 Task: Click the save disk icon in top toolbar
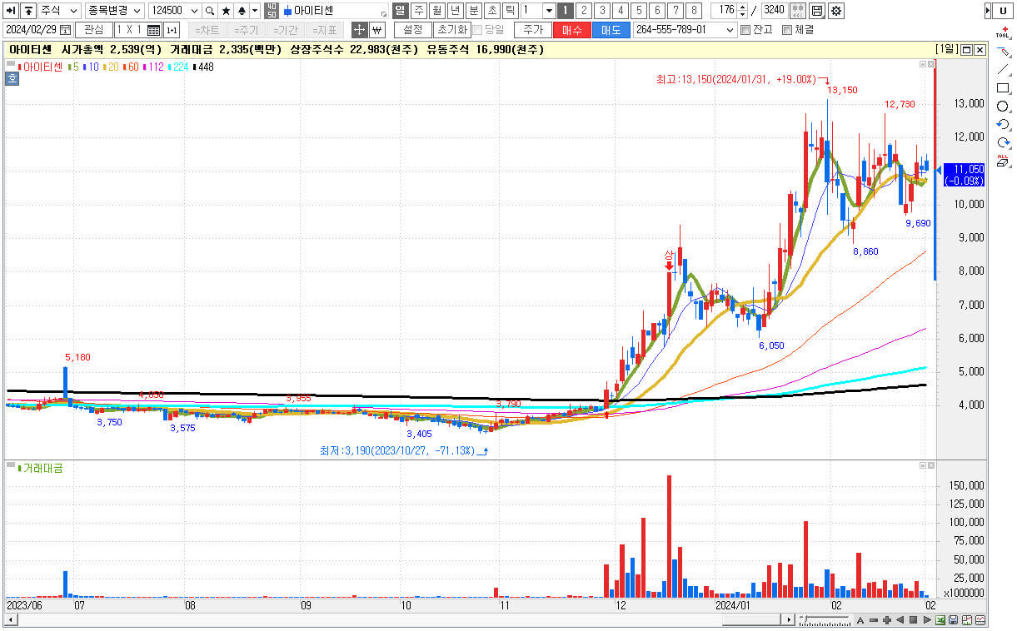[817, 11]
